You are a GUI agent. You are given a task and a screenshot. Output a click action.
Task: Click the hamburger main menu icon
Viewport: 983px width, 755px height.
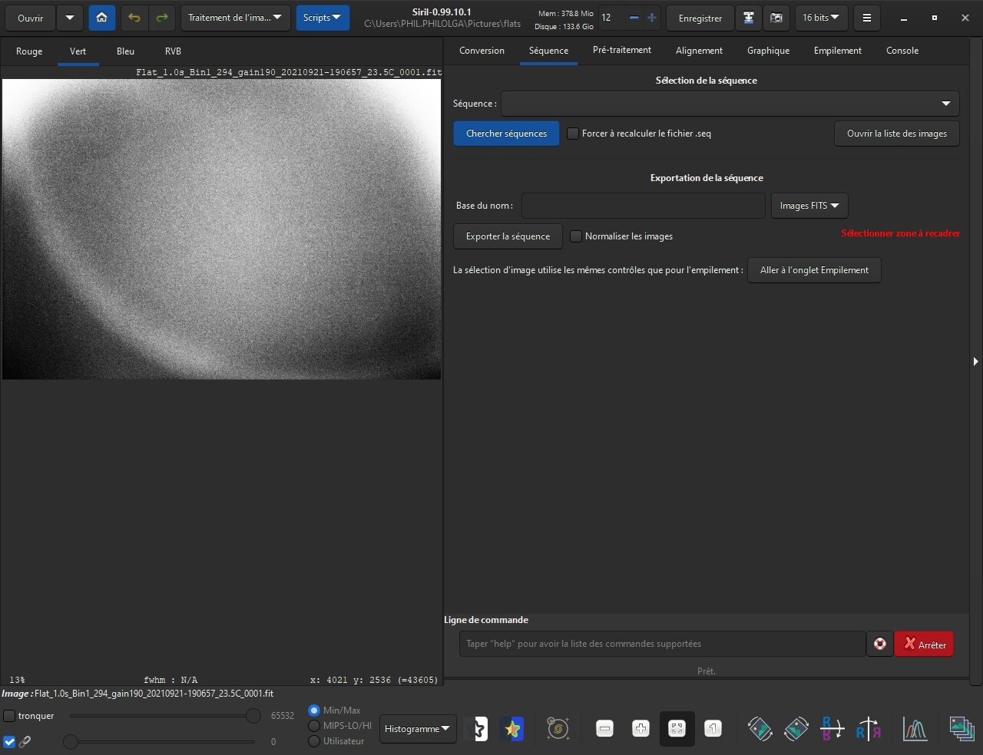(866, 18)
